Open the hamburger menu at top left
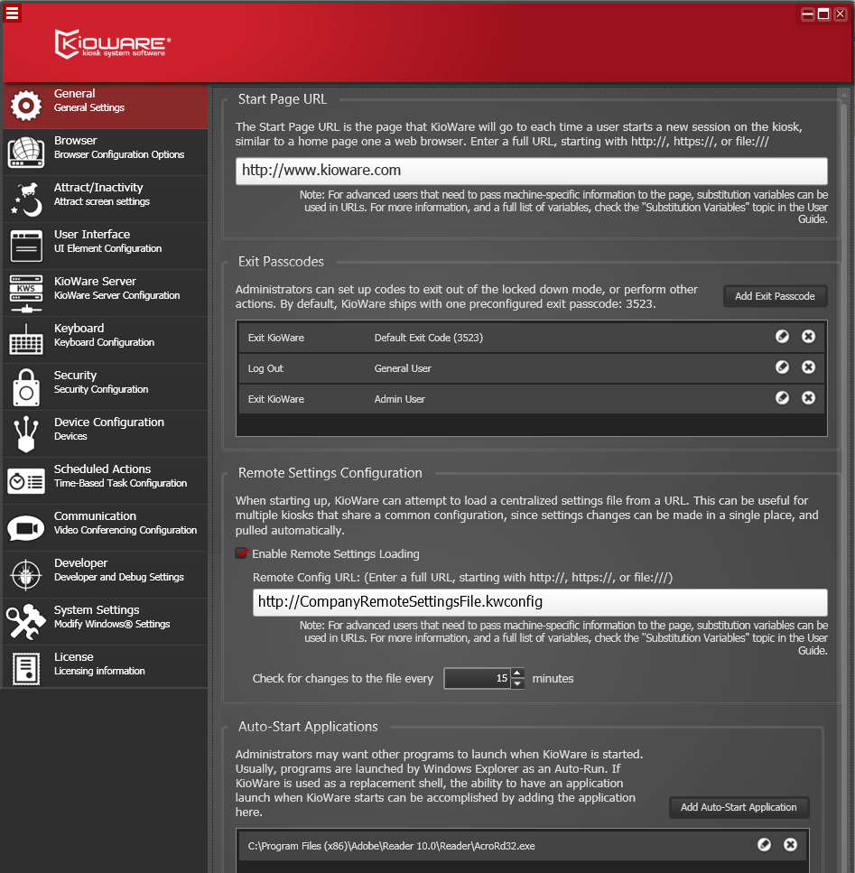The image size is (855, 873). click(13, 14)
